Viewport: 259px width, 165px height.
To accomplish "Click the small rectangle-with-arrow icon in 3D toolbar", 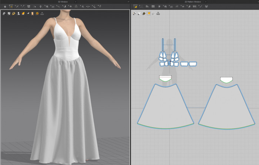I will coord(35,7).
